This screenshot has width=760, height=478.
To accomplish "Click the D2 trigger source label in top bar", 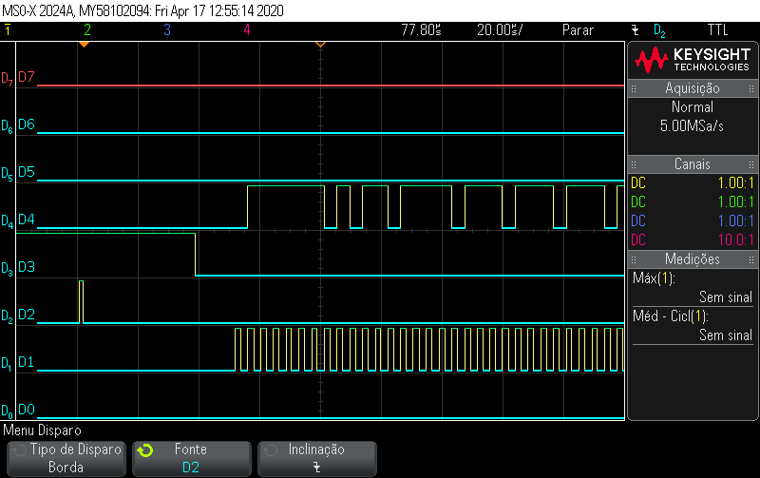I will coord(659,31).
